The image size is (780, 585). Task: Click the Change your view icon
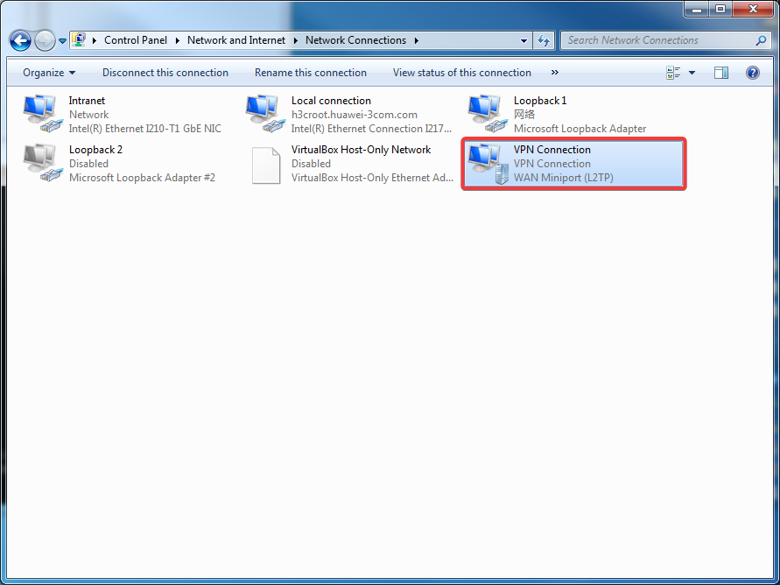point(673,73)
